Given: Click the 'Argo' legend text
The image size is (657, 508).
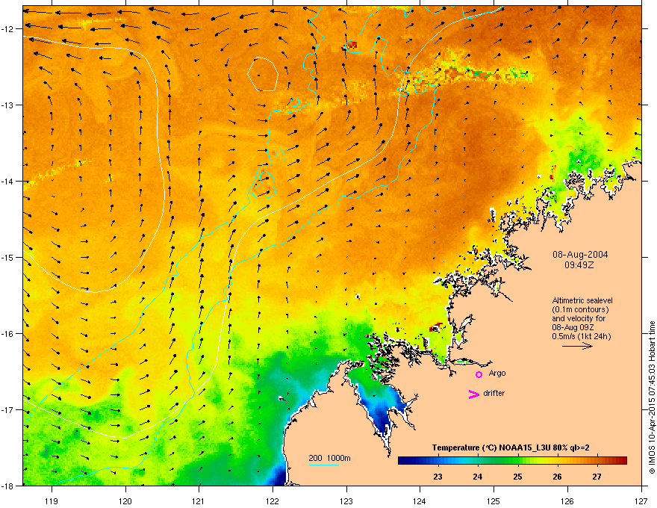Looking at the screenshot, I should pos(497,373).
